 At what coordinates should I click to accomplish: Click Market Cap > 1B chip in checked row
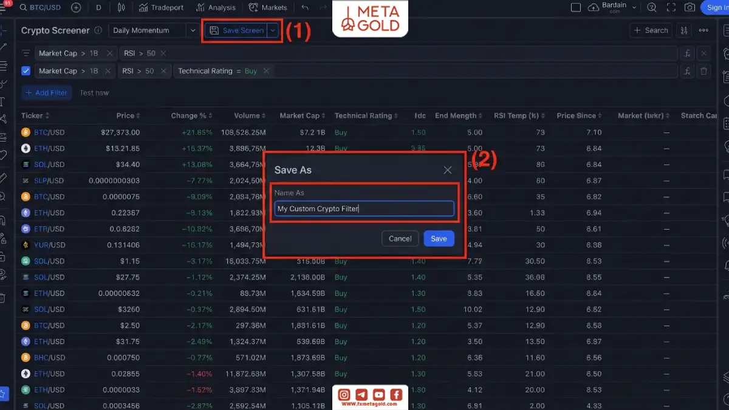click(74, 71)
